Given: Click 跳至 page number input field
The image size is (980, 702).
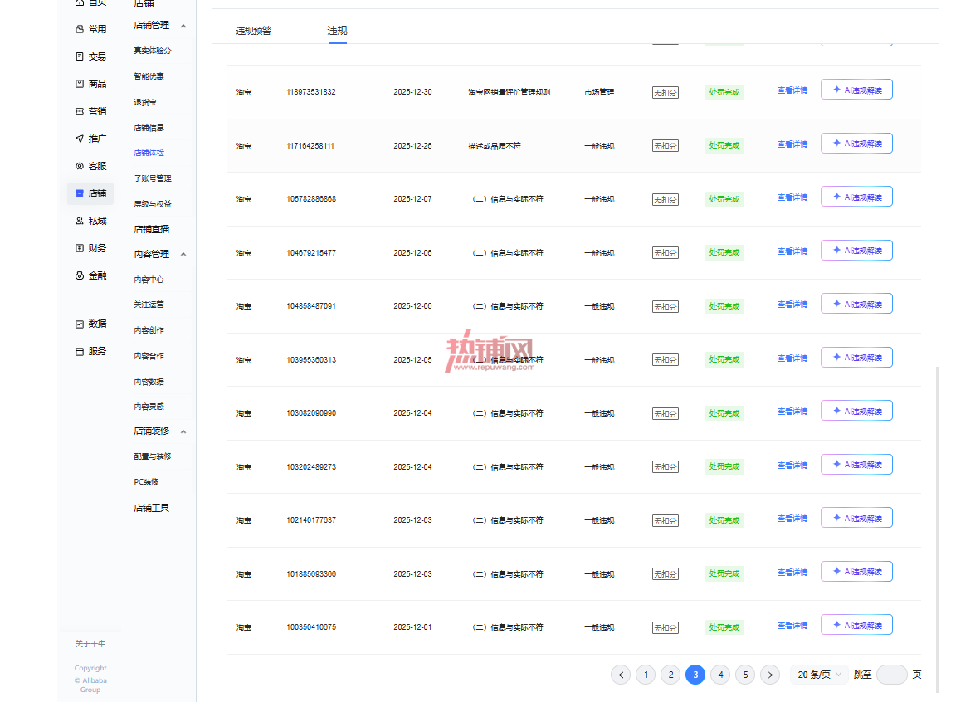Looking at the screenshot, I should tap(892, 675).
